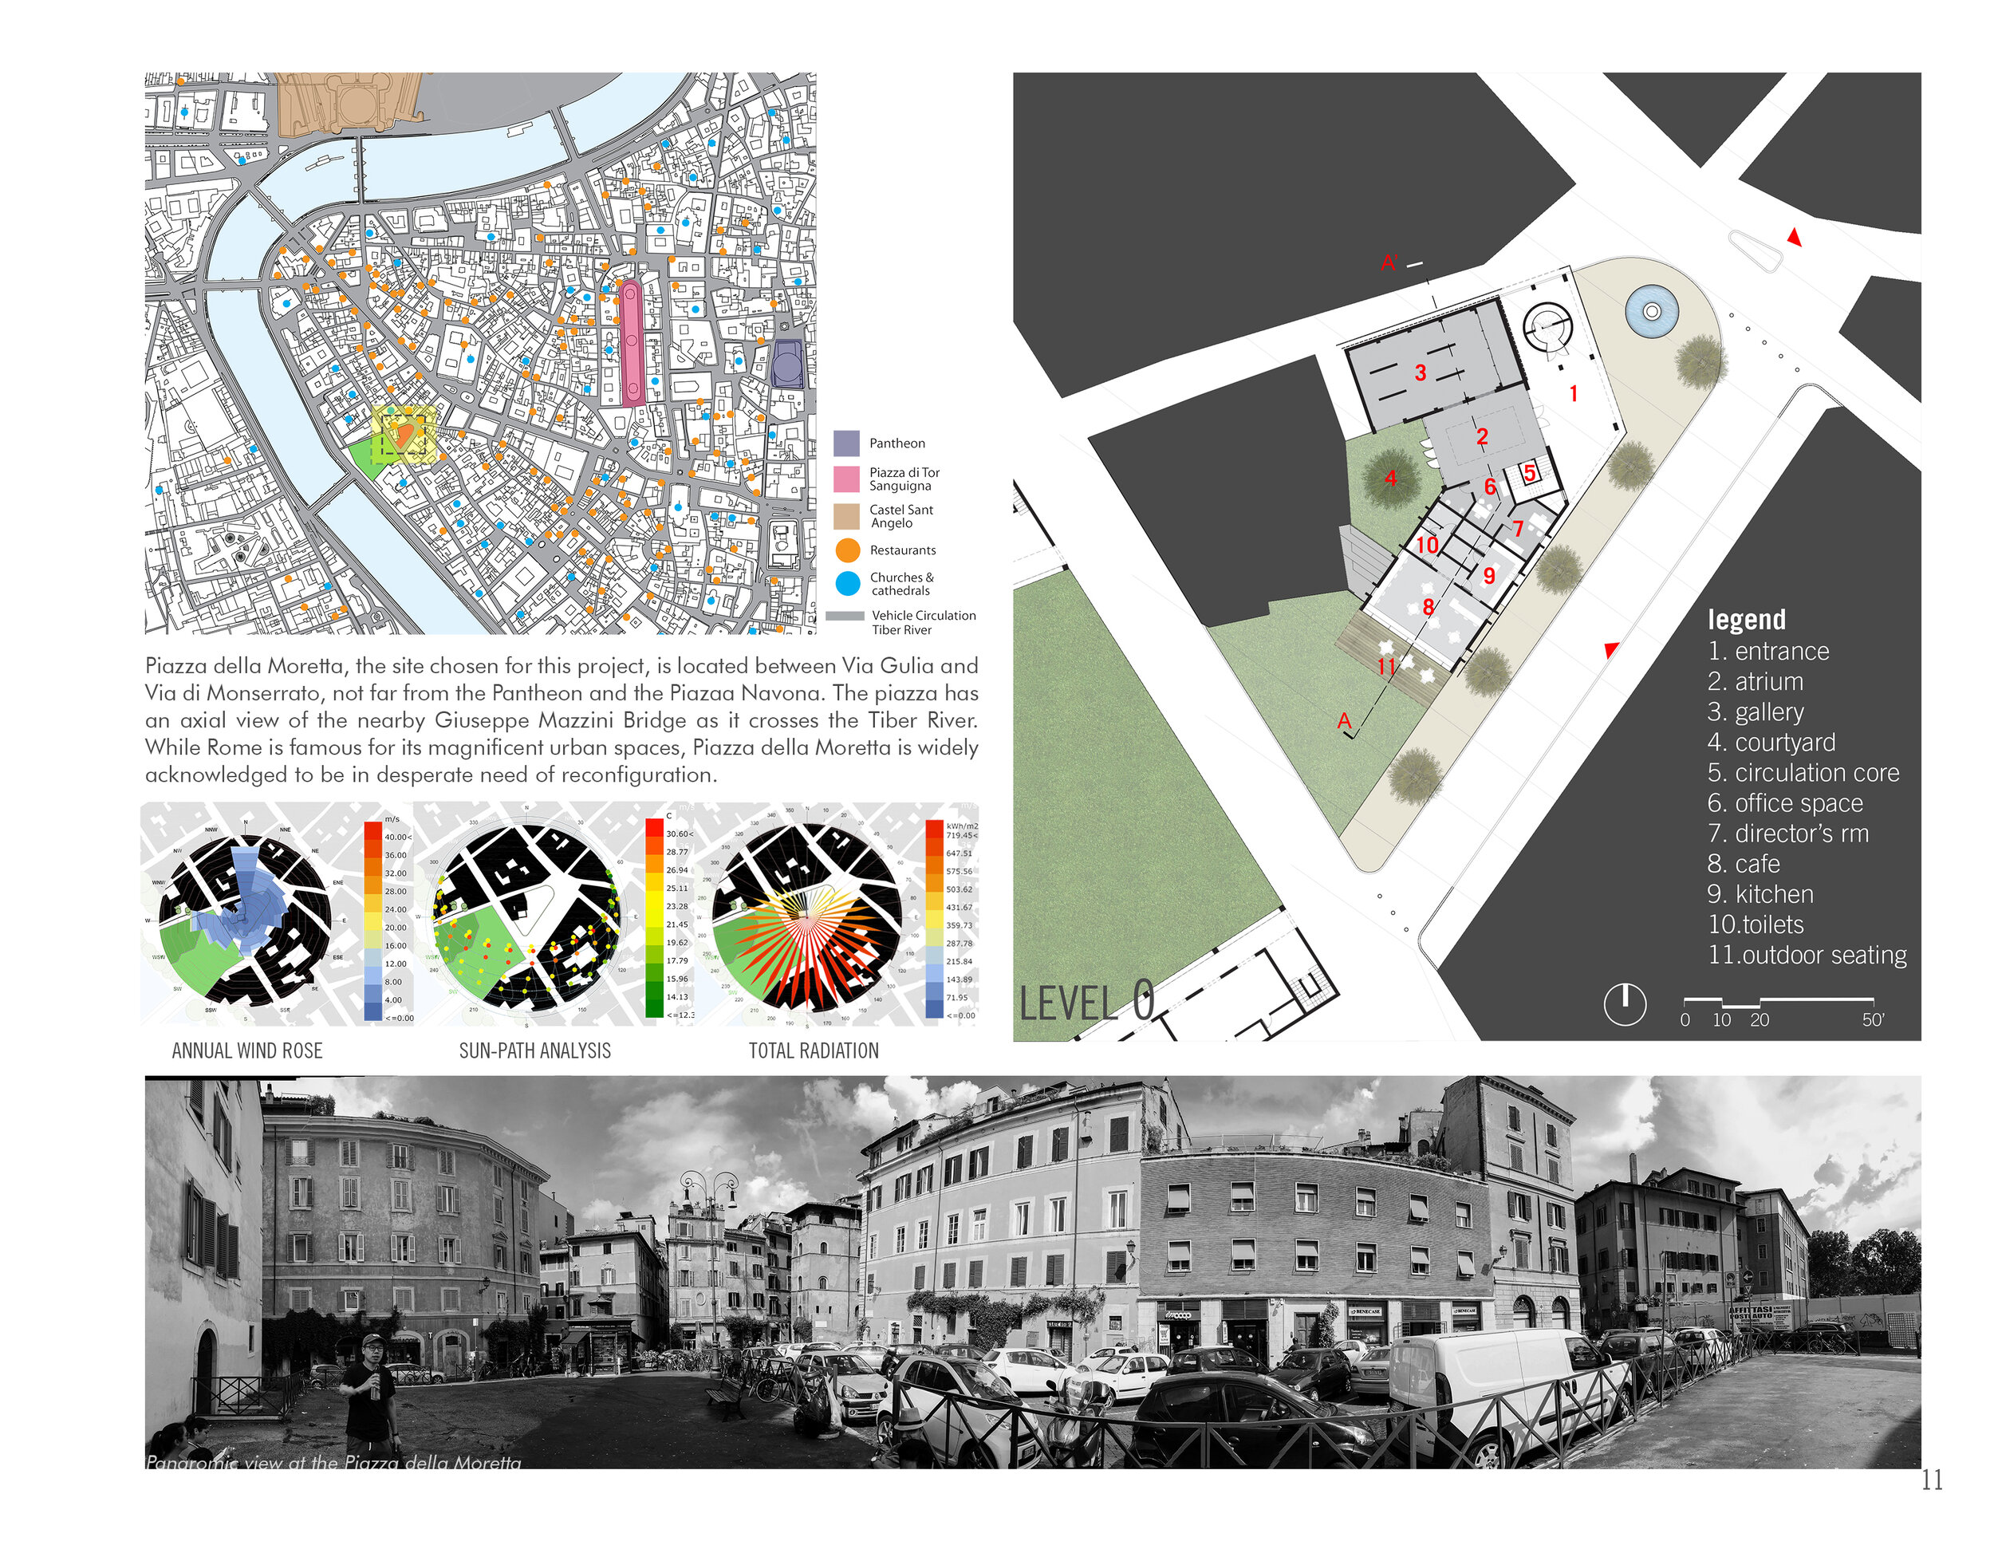Screen dimensions: 1994x1541
Task: Click the TOTAL RADIATION caption
Action: click(814, 1050)
